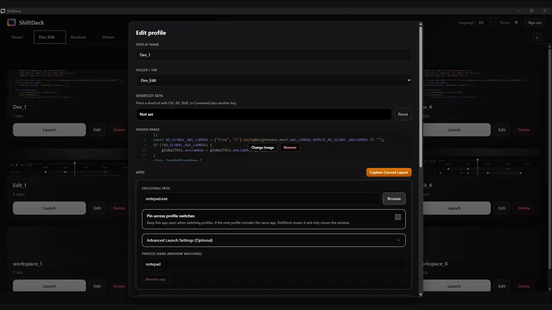
Task: Delete the Edit_4 profile
Action: click(x=524, y=208)
